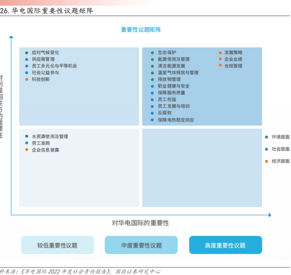291x275 pixels.
Task: Click 员工发展与培训 entry
Action: 174,106
